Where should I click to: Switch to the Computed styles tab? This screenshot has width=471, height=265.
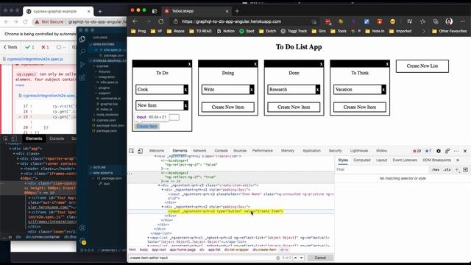click(362, 160)
